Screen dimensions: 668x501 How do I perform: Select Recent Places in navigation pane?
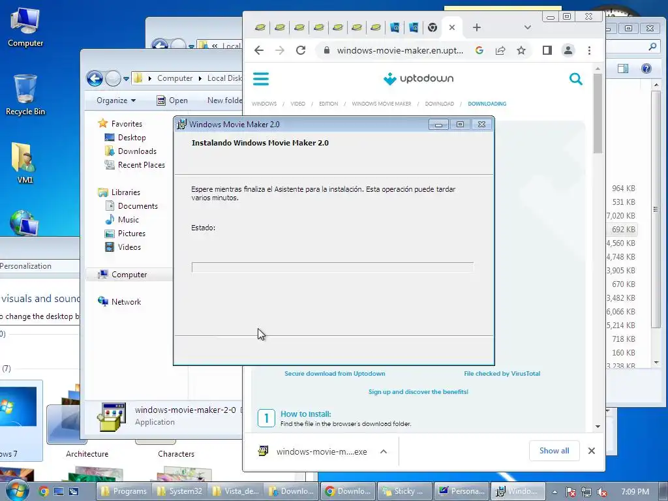134,164
